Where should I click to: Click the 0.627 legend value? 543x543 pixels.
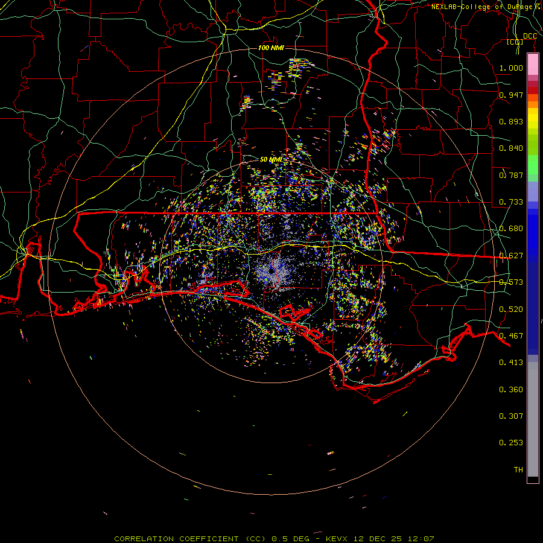[x=511, y=256]
